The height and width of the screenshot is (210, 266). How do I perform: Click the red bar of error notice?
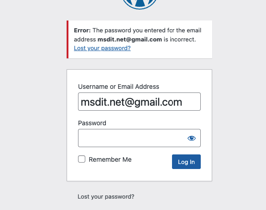[68, 40]
